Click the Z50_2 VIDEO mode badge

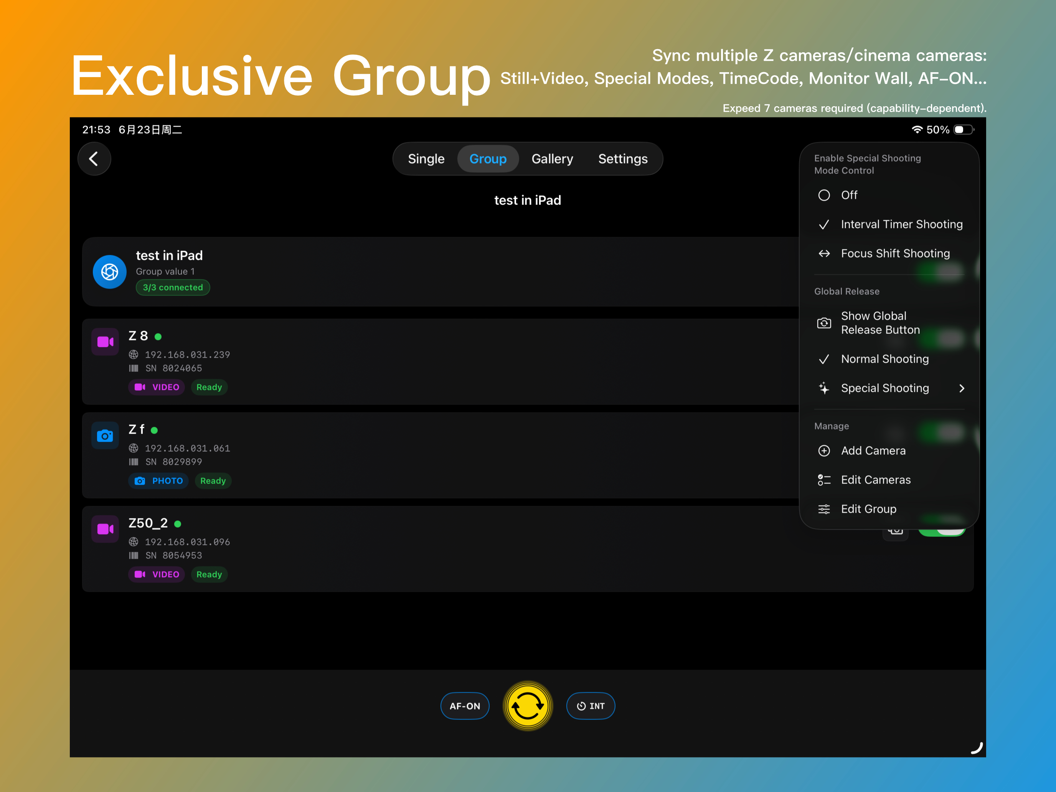157,574
